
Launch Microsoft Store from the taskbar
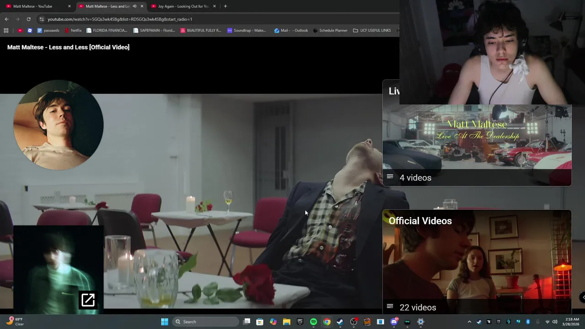[x=260, y=322]
